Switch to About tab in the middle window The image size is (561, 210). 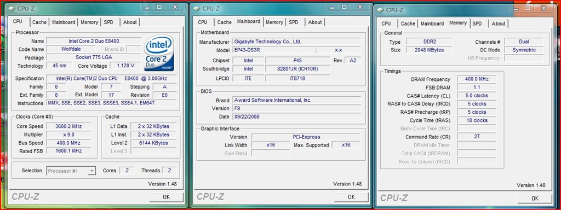tap(315, 22)
